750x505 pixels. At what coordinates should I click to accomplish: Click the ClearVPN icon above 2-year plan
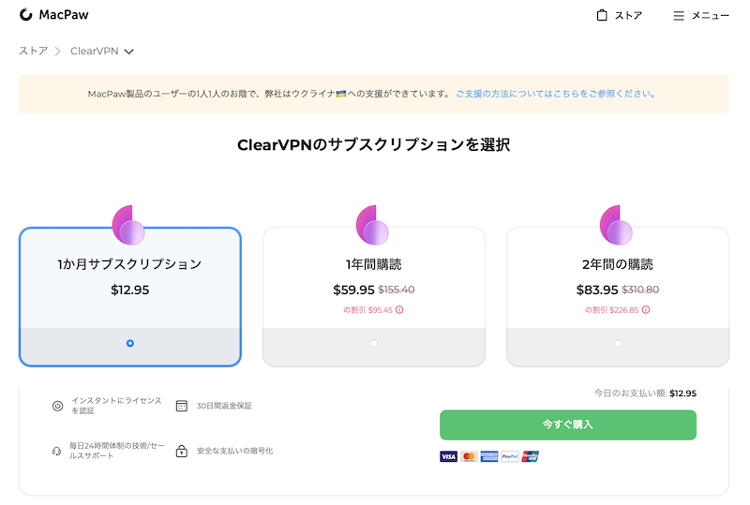click(617, 225)
